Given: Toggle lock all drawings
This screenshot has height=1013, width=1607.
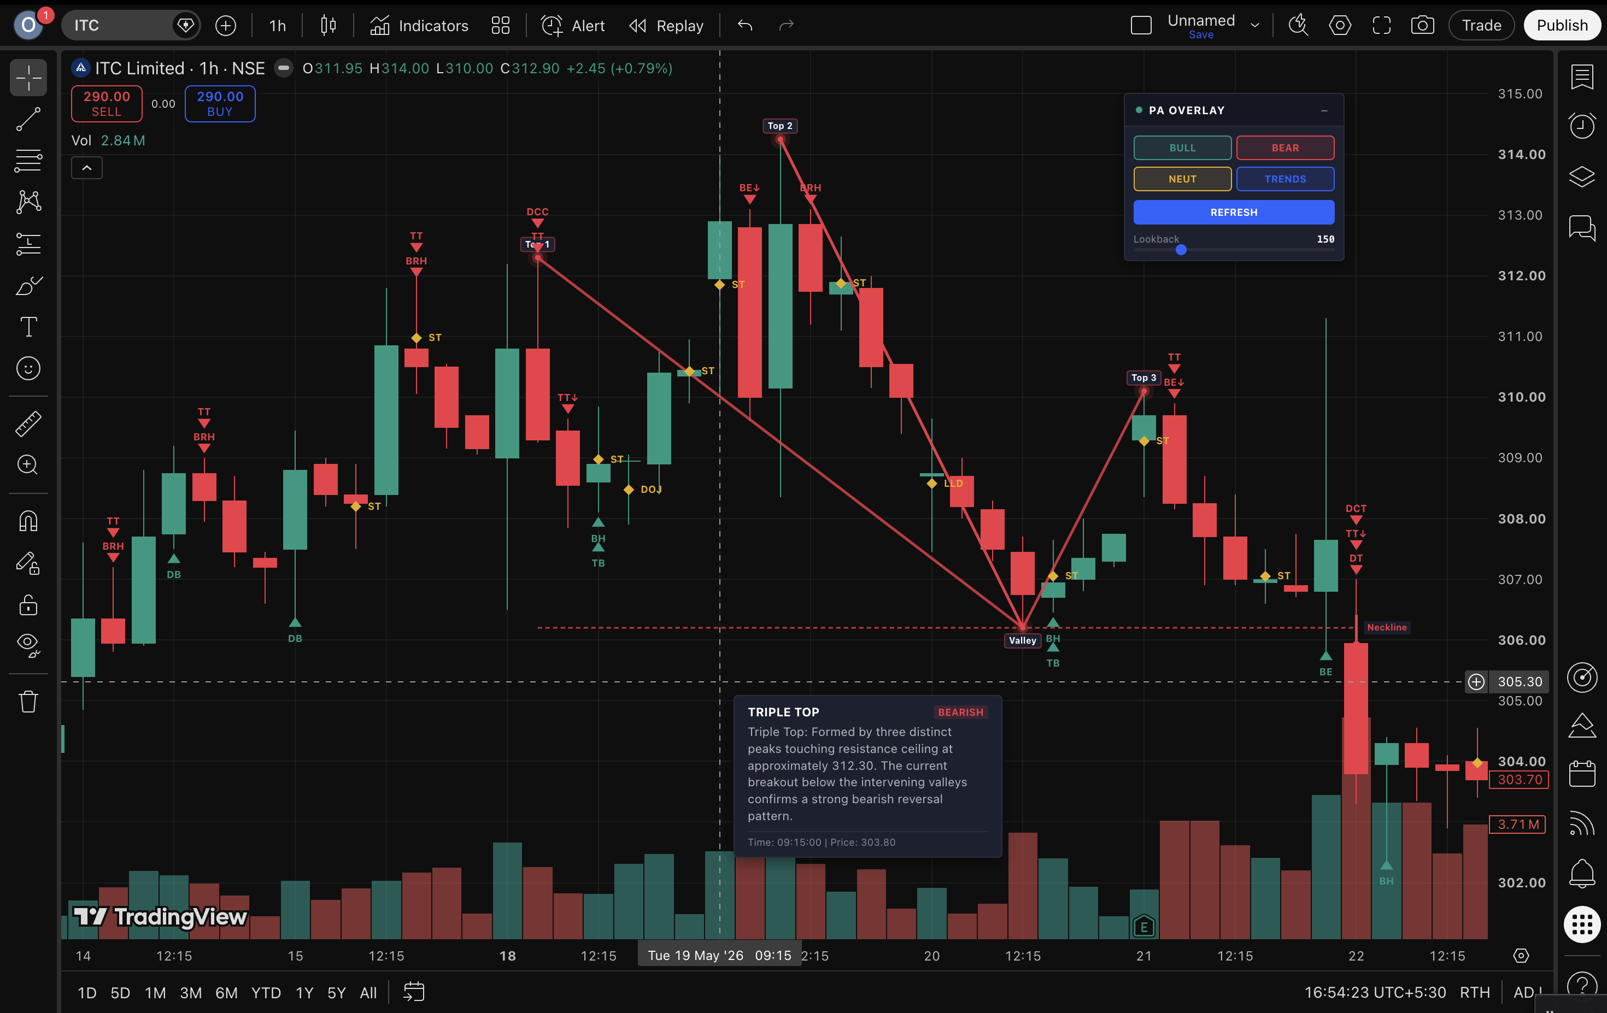Looking at the screenshot, I should [x=28, y=605].
